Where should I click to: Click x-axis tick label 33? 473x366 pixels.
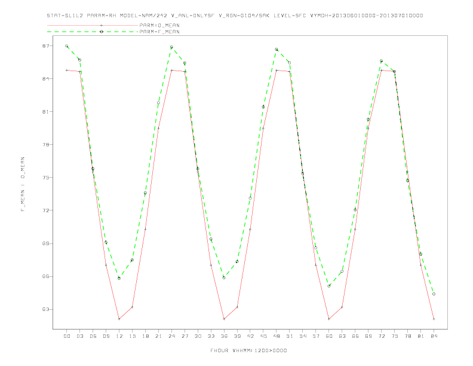(x=211, y=336)
